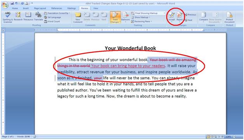
Task: Click the zoom out slider button
Action: click(x=234, y=137)
